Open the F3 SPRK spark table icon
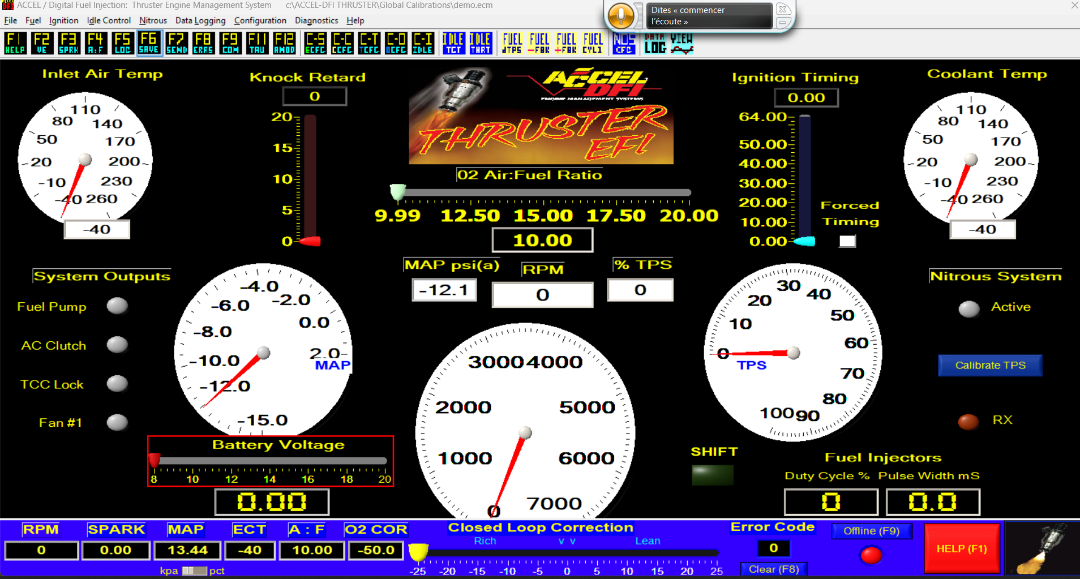Image resolution: width=1080 pixels, height=579 pixels. 69,43
